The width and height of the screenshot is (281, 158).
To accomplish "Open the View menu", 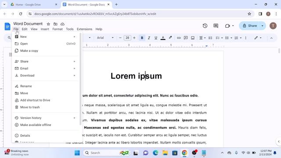I will [x=34, y=29].
